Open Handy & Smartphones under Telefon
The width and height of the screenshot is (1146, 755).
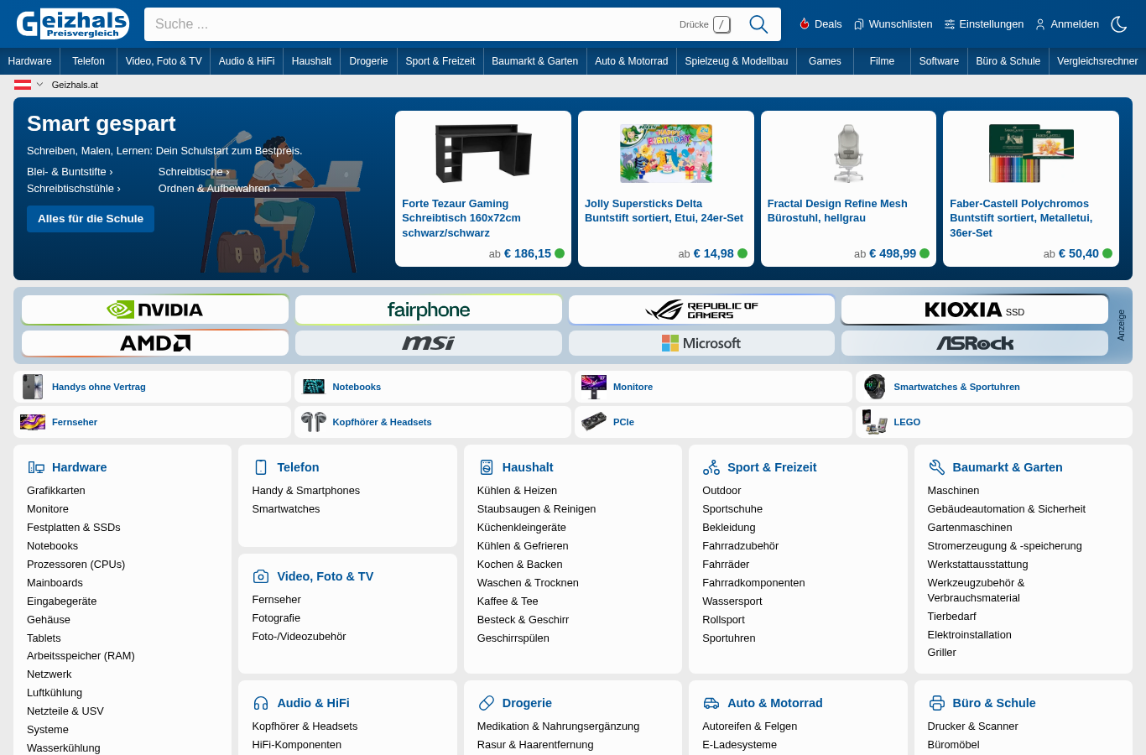pos(306,491)
